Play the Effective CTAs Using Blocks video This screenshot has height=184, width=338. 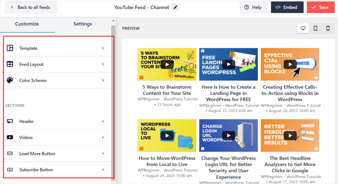290,64
